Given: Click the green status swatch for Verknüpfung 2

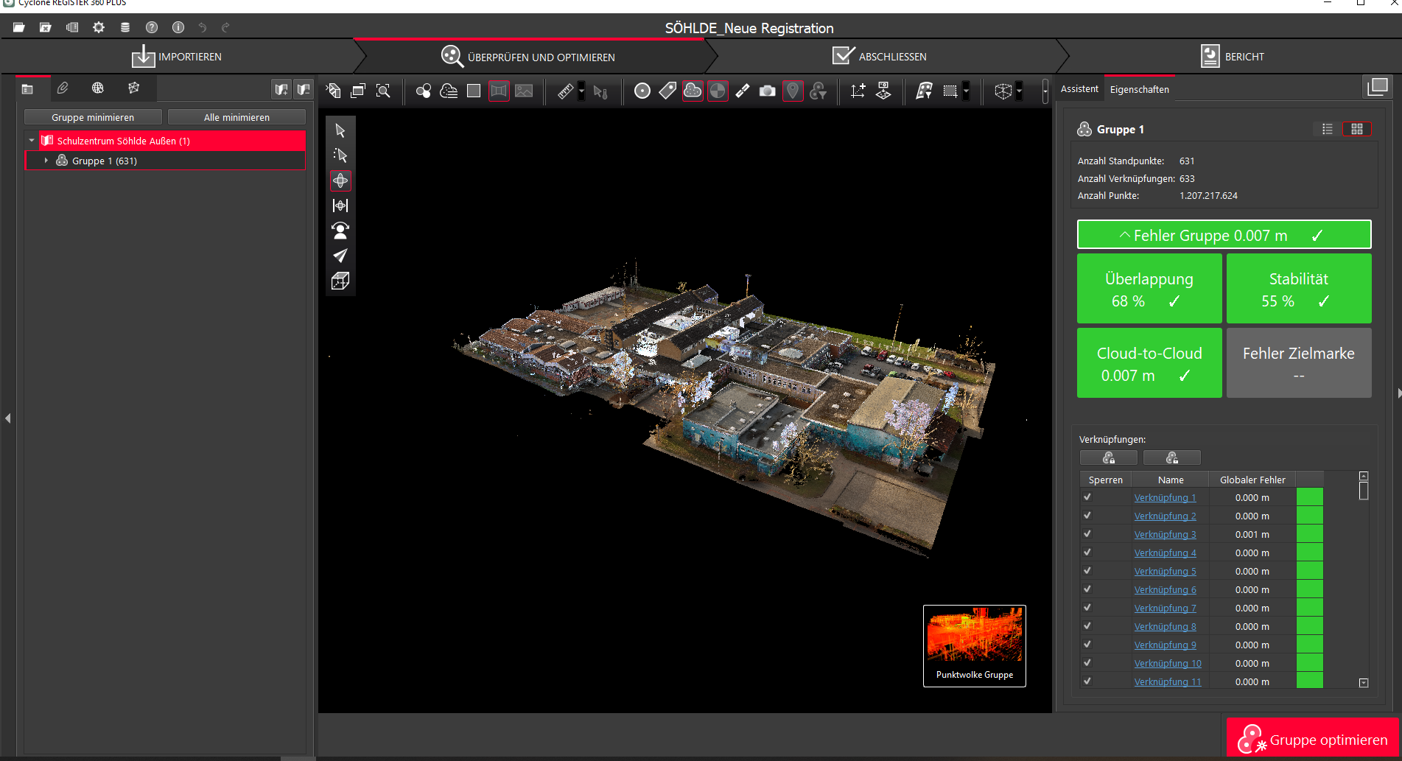Looking at the screenshot, I should [1309, 516].
